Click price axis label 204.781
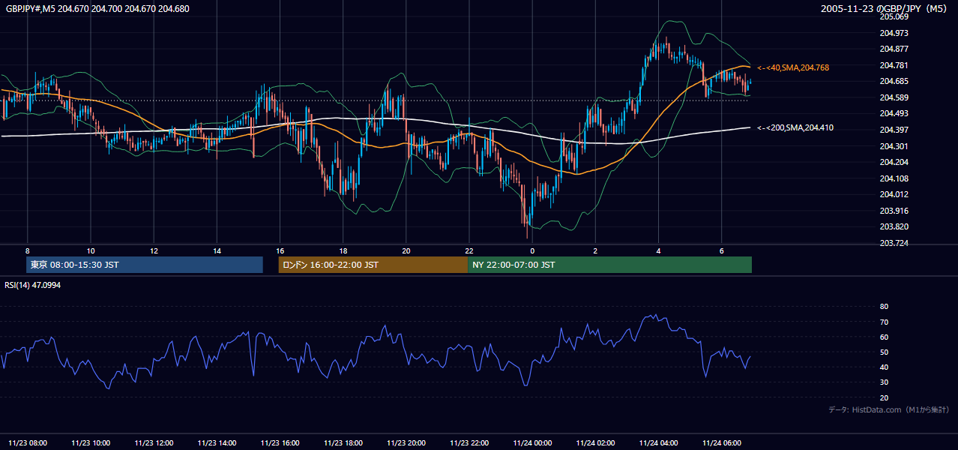 coord(894,65)
